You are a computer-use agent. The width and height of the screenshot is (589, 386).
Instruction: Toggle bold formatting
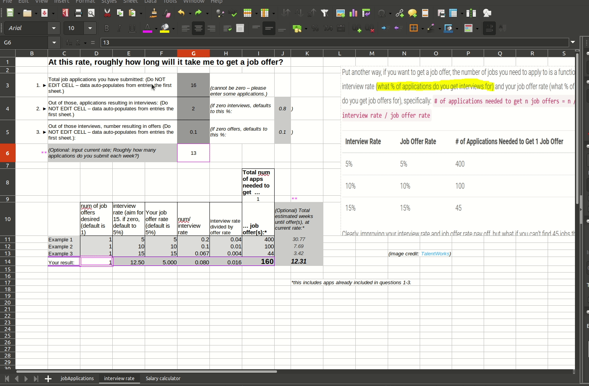click(x=106, y=28)
